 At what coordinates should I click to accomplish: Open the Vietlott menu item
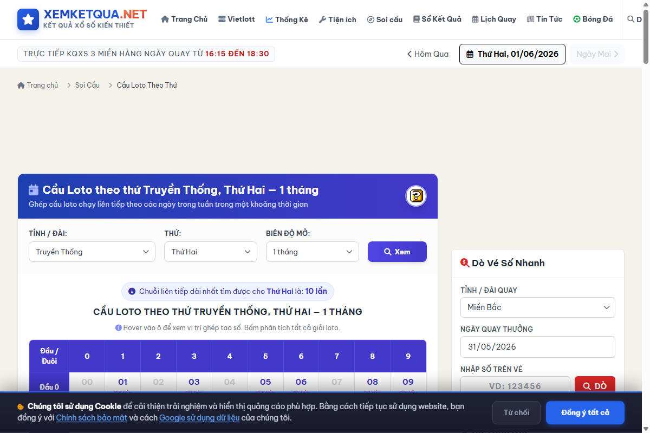[236, 19]
